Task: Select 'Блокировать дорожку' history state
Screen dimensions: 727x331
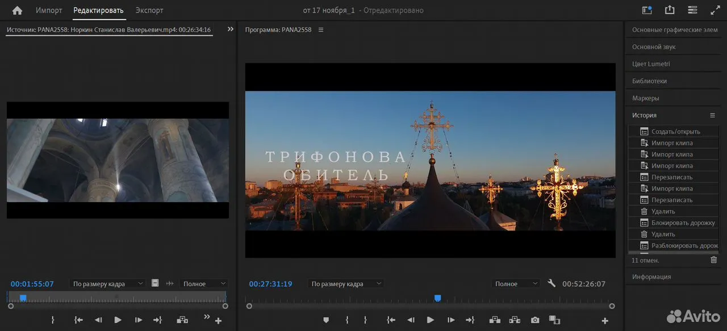Action: [674, 223]
